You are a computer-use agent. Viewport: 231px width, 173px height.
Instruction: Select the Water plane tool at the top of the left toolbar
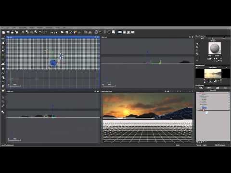pyautogui.click(x=3, y=38)
